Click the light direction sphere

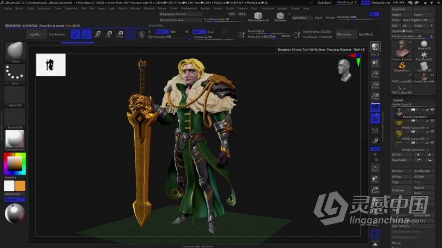click(15, 213)
